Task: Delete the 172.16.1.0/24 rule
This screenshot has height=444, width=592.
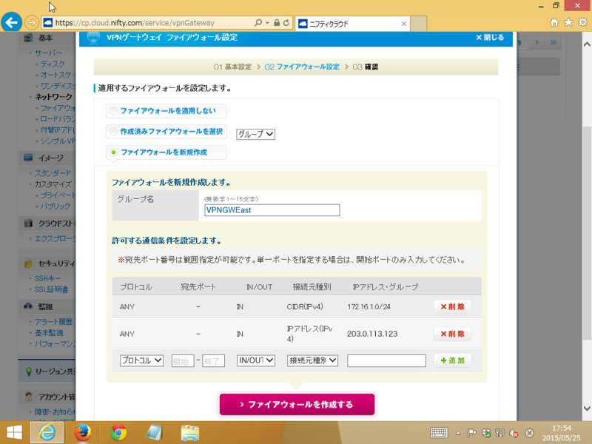Action: point(452,306)
